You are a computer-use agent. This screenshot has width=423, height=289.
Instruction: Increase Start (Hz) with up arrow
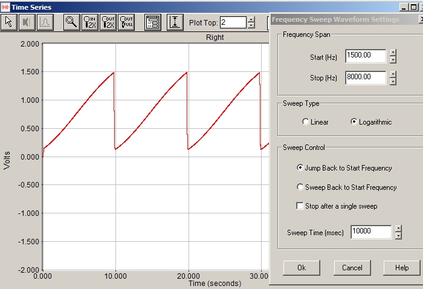[393, 53]
